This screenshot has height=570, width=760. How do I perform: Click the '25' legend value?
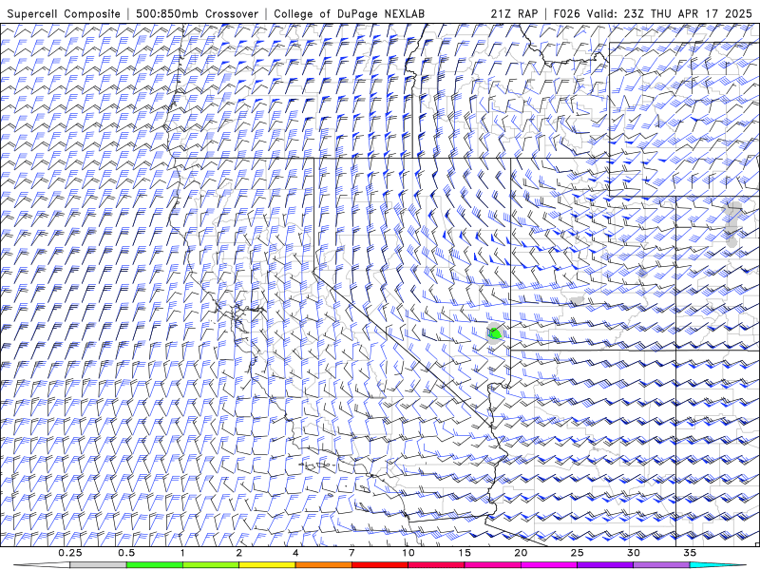(x=578, y=553)
